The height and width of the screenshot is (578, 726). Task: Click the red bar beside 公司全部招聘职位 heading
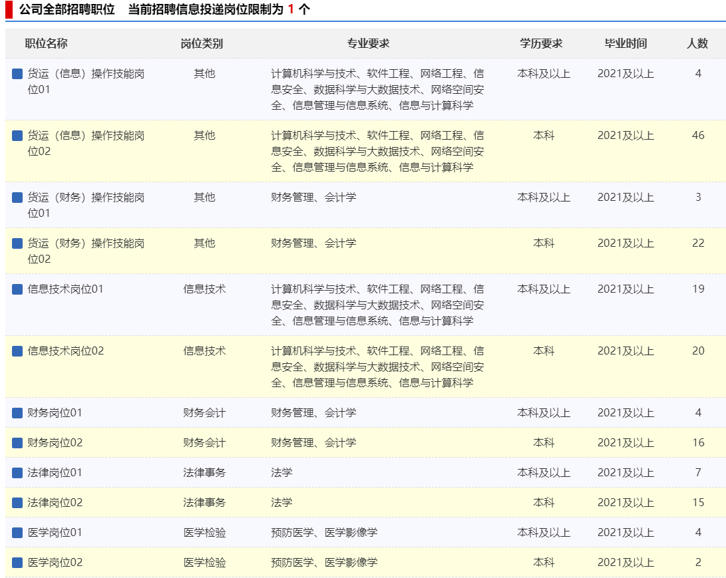[x=9, y=9]
